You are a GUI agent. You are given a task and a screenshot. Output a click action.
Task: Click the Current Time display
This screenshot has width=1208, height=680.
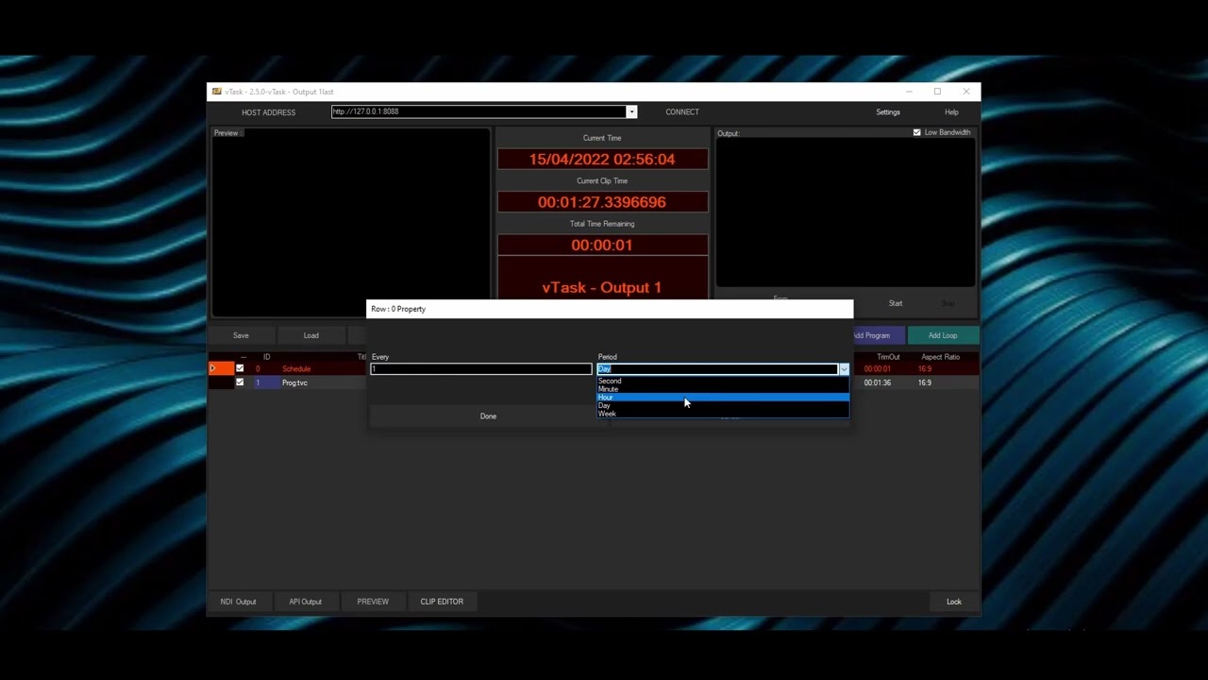click(602, 160)
